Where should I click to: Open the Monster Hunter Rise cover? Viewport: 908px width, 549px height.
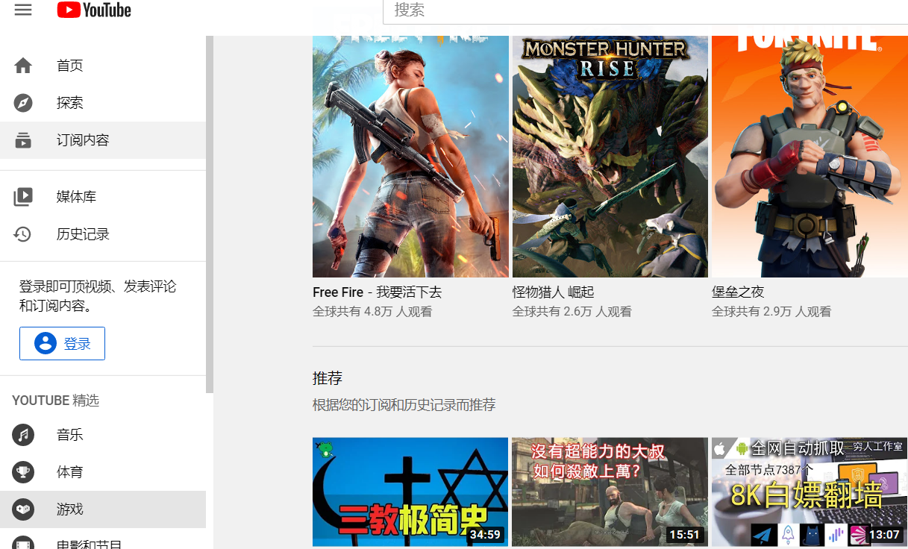coord(610,156)
